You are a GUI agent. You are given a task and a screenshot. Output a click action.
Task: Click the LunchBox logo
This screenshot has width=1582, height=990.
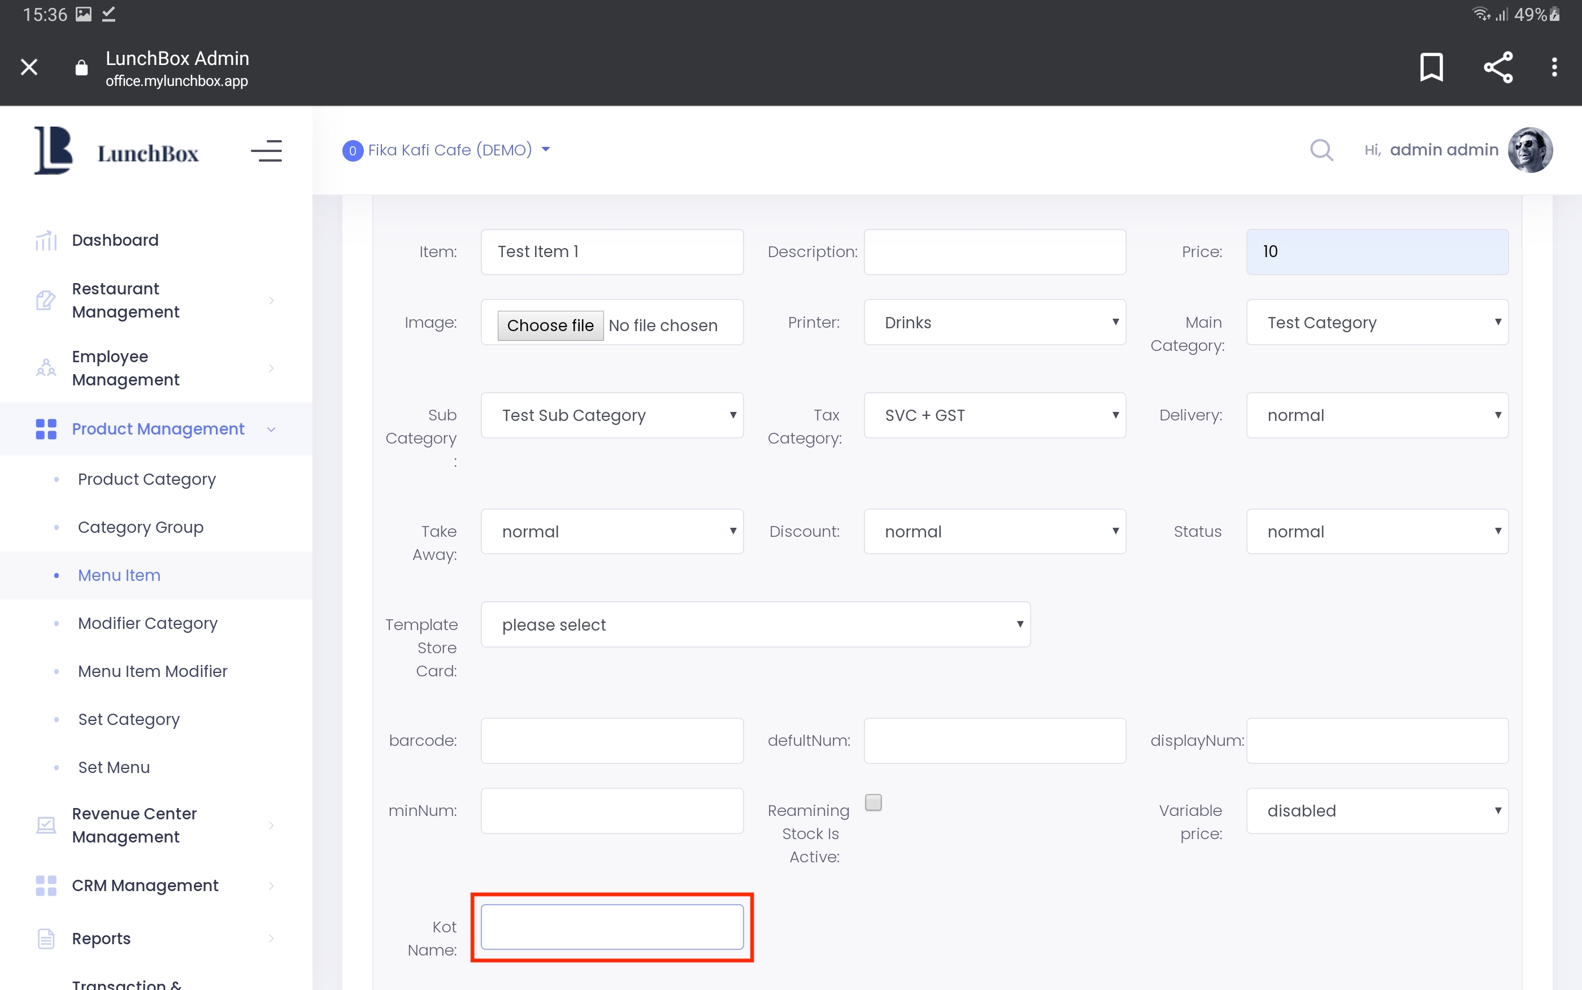[x=116, y=151]
